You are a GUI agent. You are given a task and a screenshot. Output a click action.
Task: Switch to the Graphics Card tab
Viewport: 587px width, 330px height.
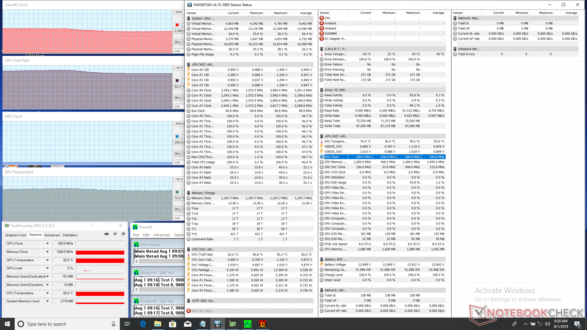pos(16,235)
